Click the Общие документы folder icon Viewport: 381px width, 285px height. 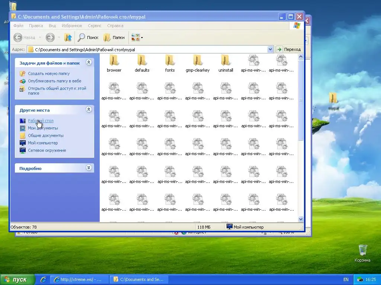23,135
